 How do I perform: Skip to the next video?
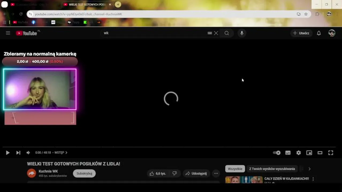coord(18,153)
